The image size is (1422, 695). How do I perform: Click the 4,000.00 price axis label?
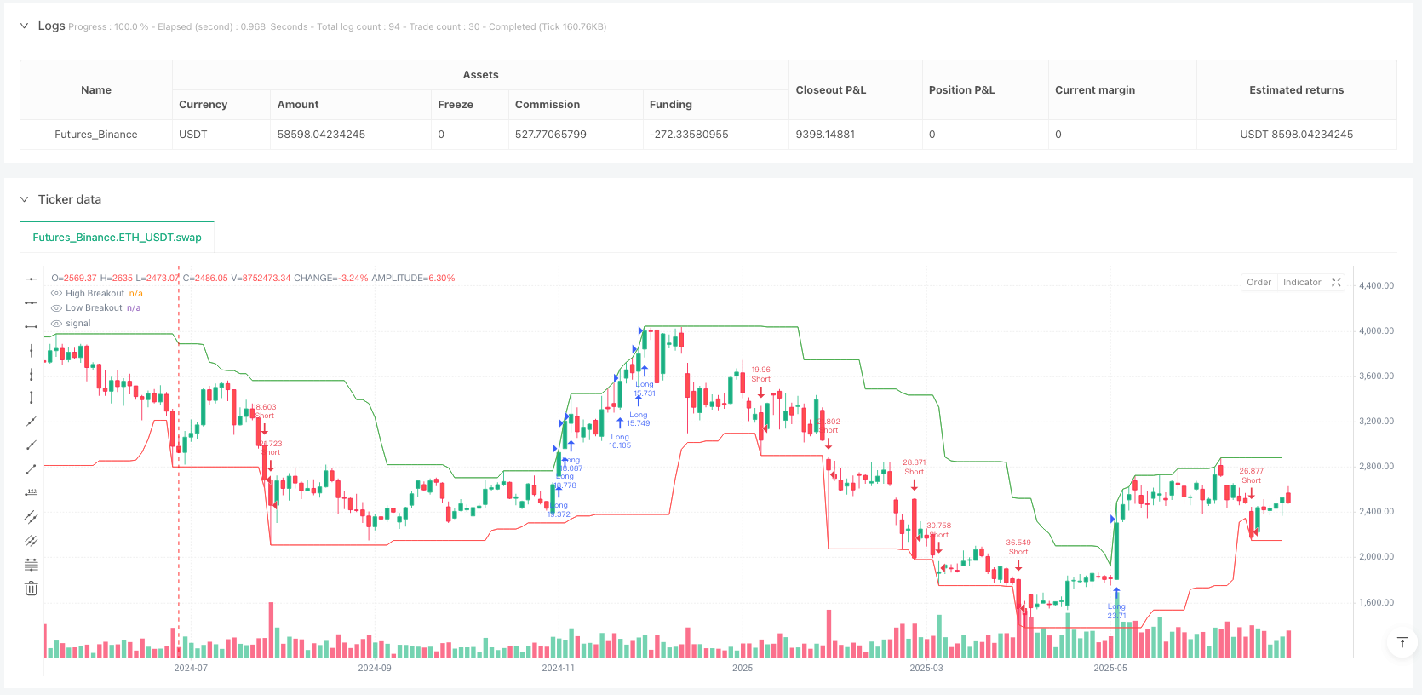point(1376,330)
